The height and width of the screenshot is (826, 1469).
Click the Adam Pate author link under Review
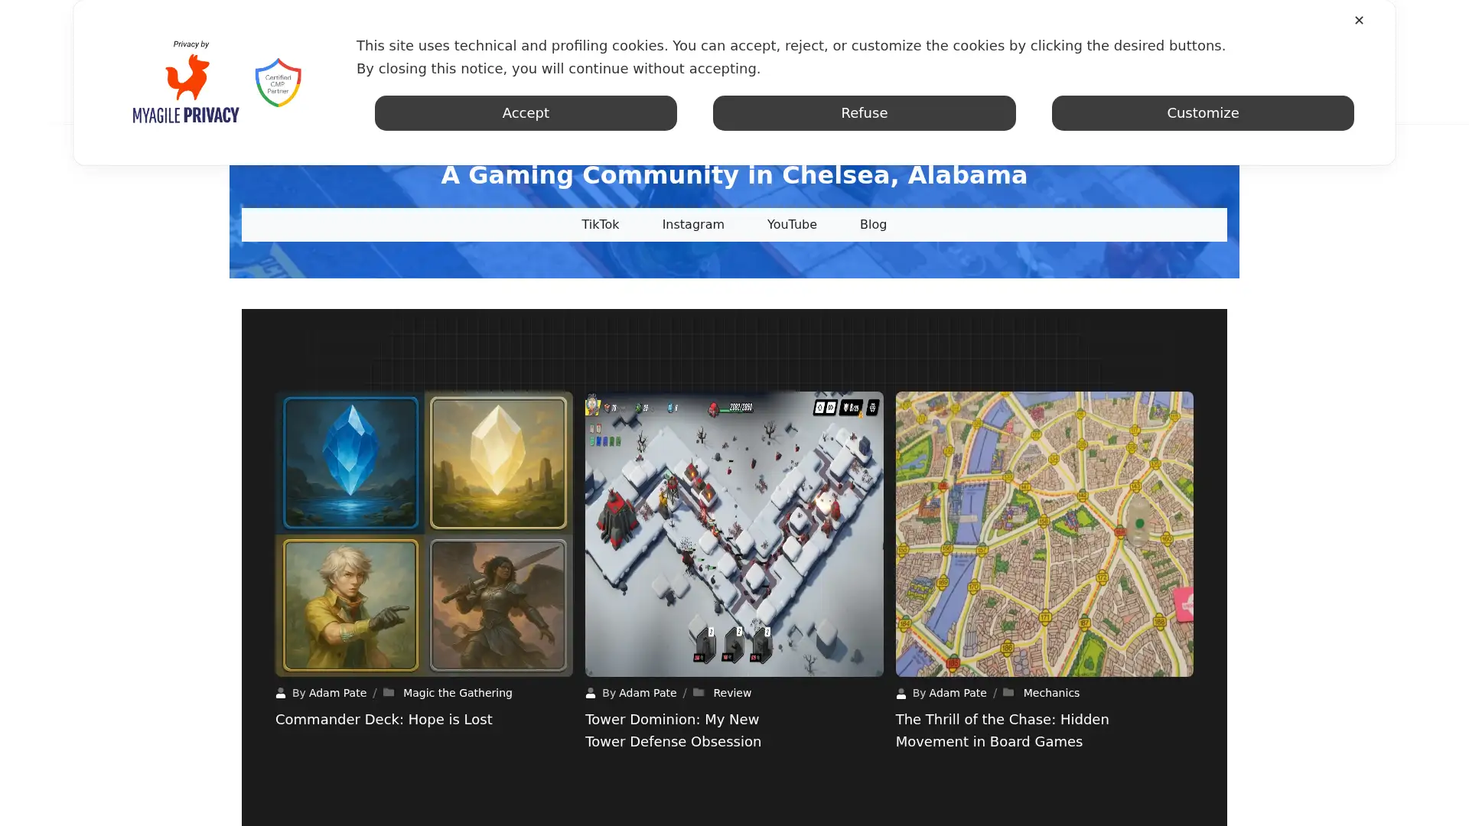click(647, 693)
